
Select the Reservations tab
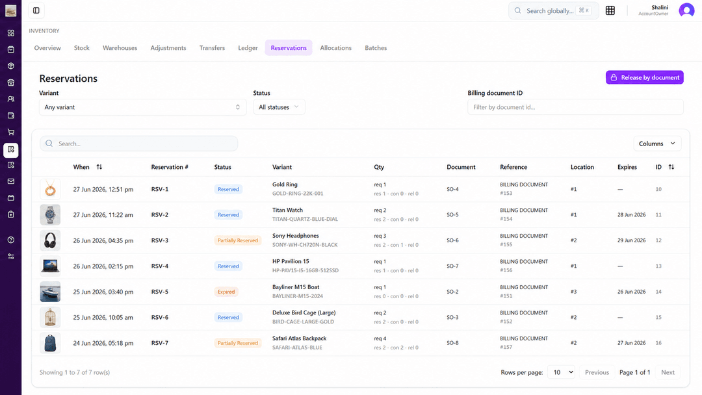289,48
